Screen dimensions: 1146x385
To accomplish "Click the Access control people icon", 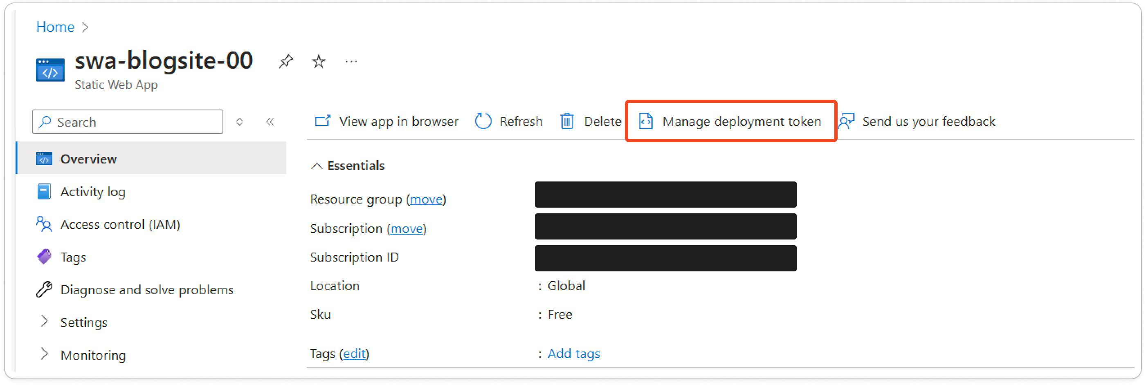I will (x=44, y=224).
